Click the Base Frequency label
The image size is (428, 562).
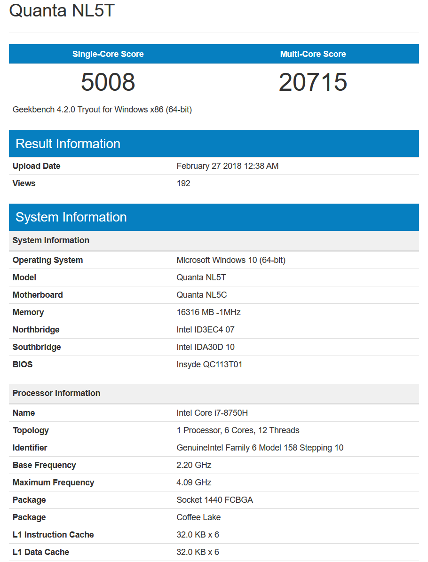click(44, 465)
